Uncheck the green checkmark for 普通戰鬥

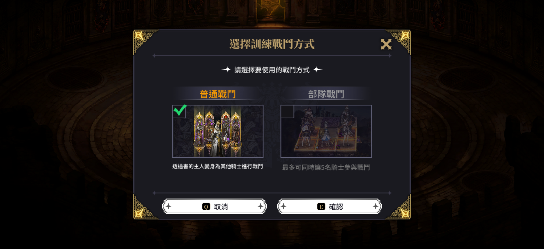click(x=180, y=111)
